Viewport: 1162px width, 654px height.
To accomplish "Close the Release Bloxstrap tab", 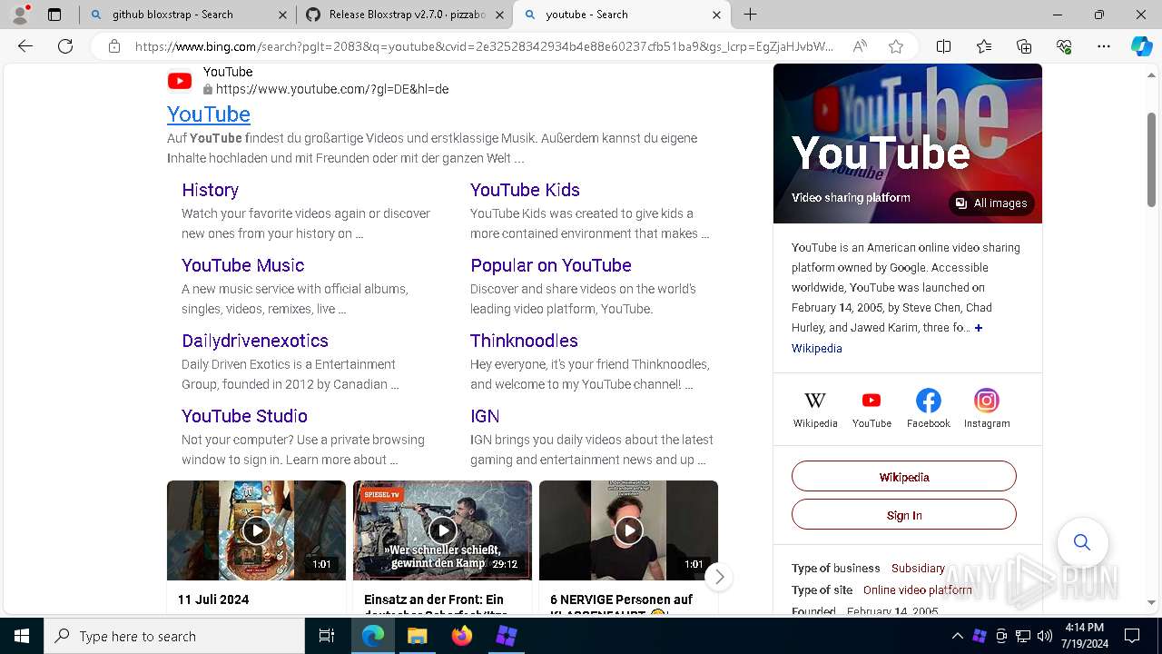I will 499,15.
